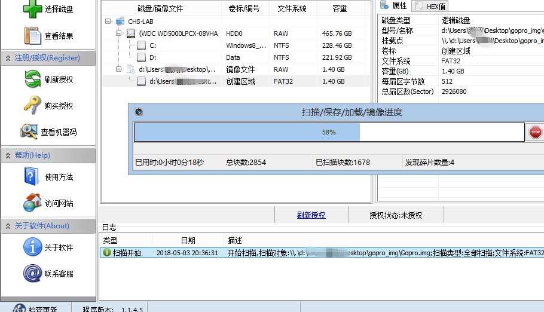Click the key icon for Purchase License
Screen dimensions: 544x312
pos(32,105)
